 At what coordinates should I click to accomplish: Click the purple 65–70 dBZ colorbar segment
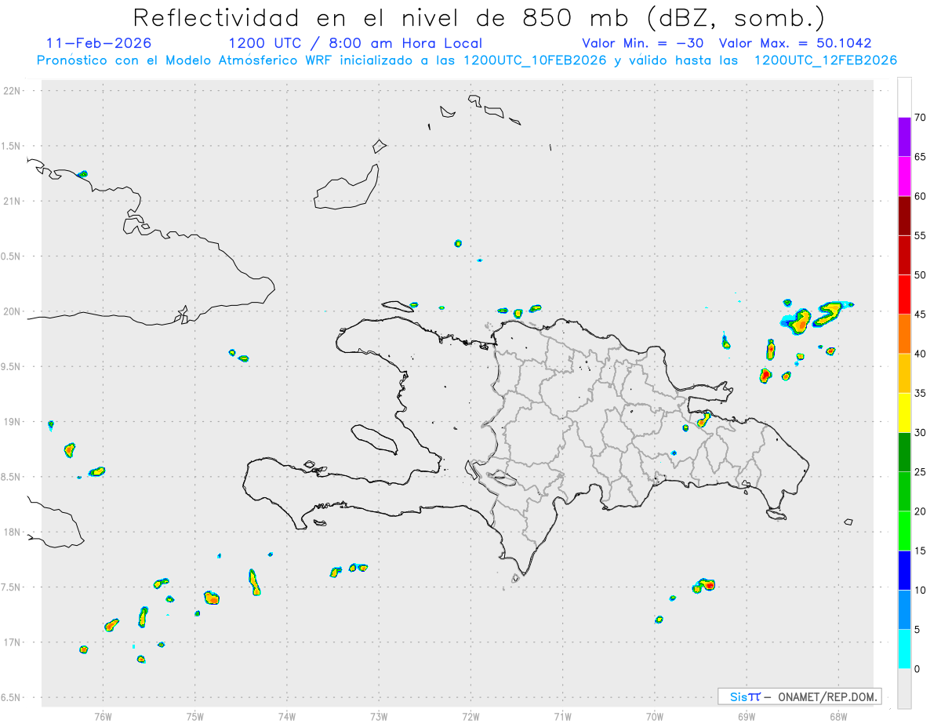tap(904, 136)
